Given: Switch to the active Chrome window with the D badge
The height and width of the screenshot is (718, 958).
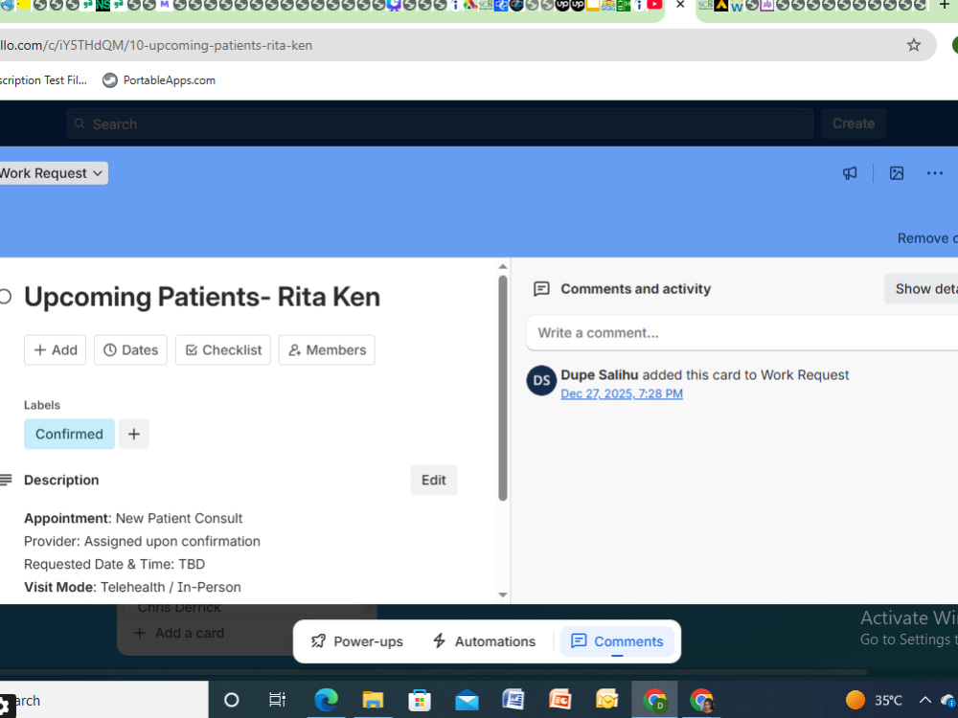Looking at the screenshot, I should pyautogui.click(x=654, y=701).
